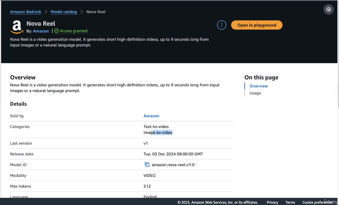Image resolution: width=339 pixels, height=205 pixels.
Task: Click the VIDEO modality value
Action: 149,176
